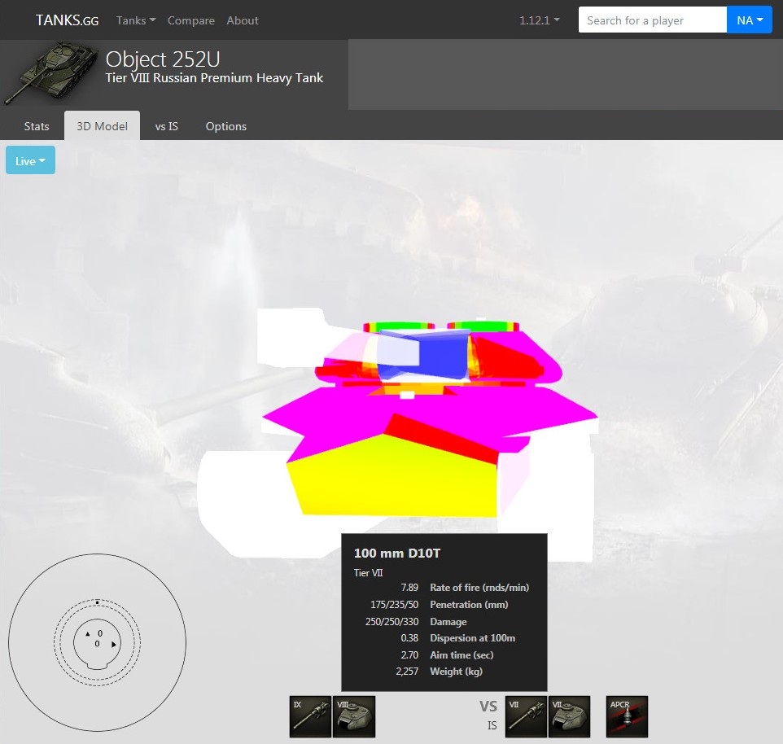The image size is (783, 744).
Task: Click the Object 252U heading
Action: 163,59
